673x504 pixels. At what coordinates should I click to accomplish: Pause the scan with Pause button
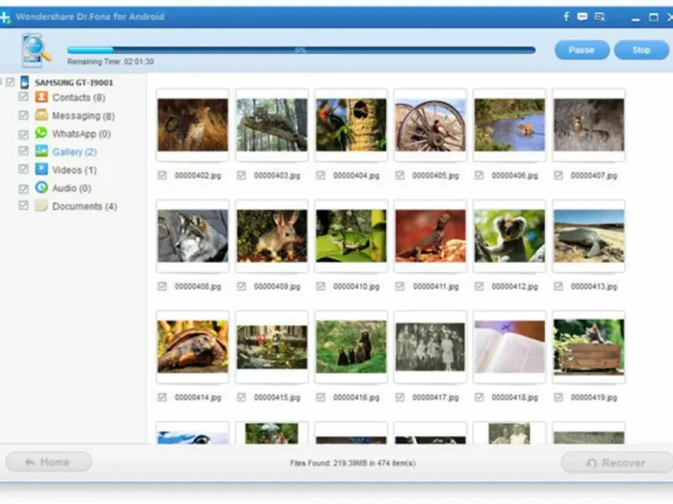coord(581,50)
